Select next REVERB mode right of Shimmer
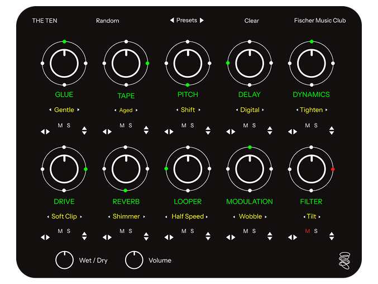This screenshot has width=378, height=284. click(144, 217)
